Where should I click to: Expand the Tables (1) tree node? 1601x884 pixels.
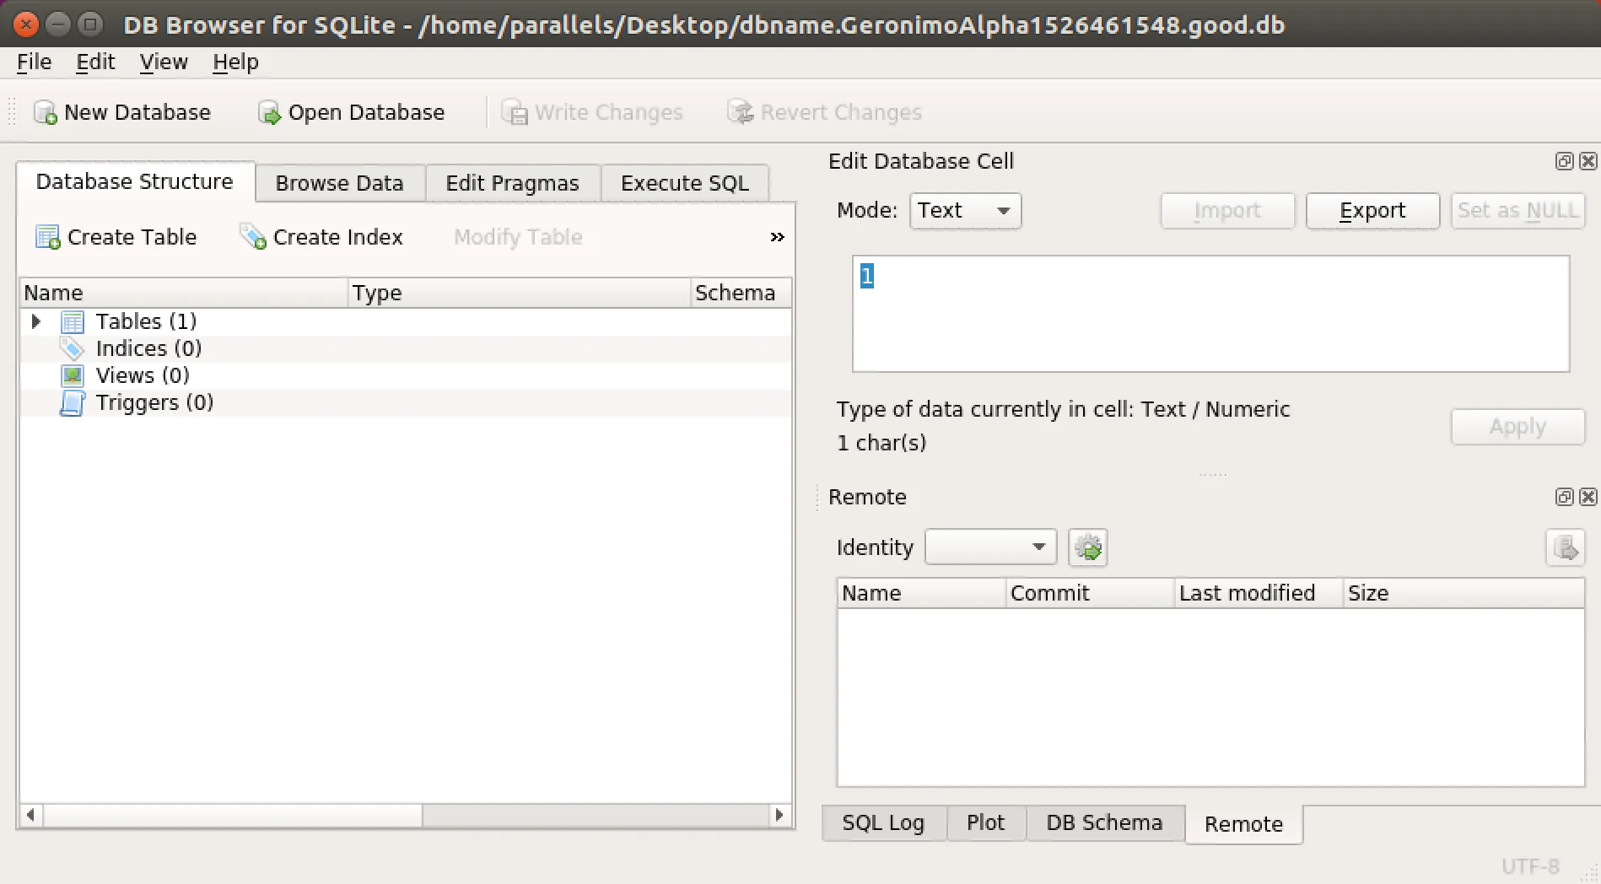[x=35, y=321]
